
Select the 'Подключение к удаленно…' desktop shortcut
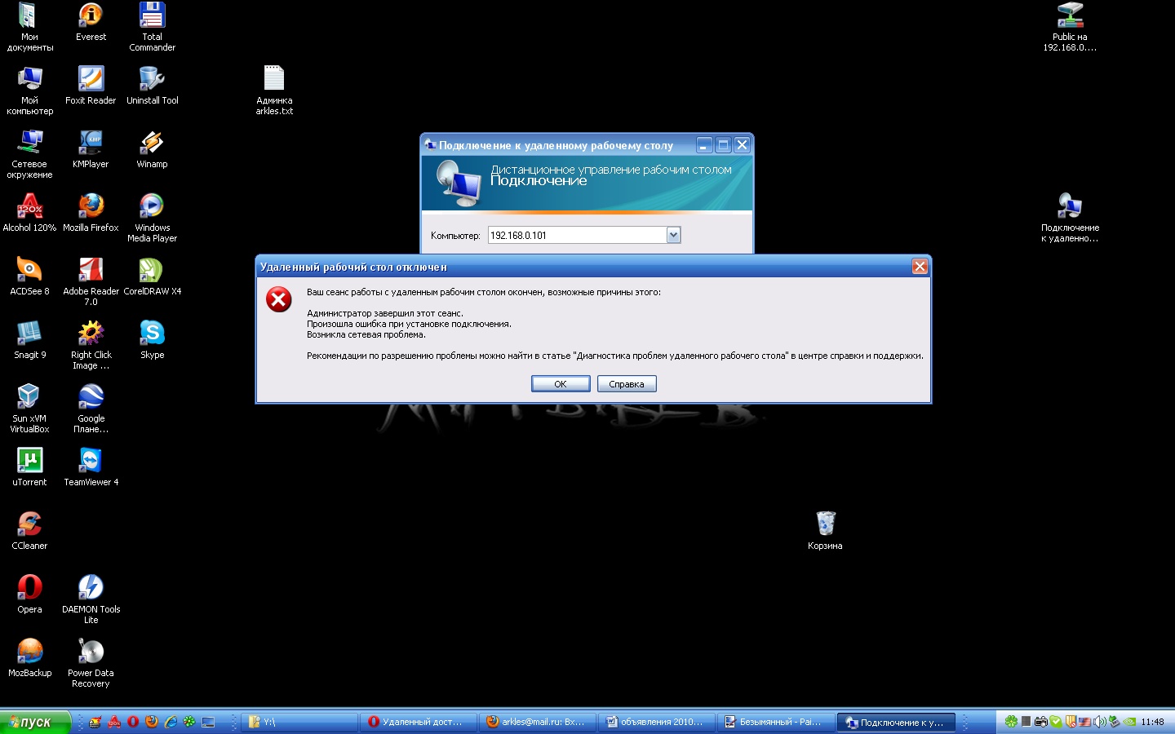pos(1070,219)
